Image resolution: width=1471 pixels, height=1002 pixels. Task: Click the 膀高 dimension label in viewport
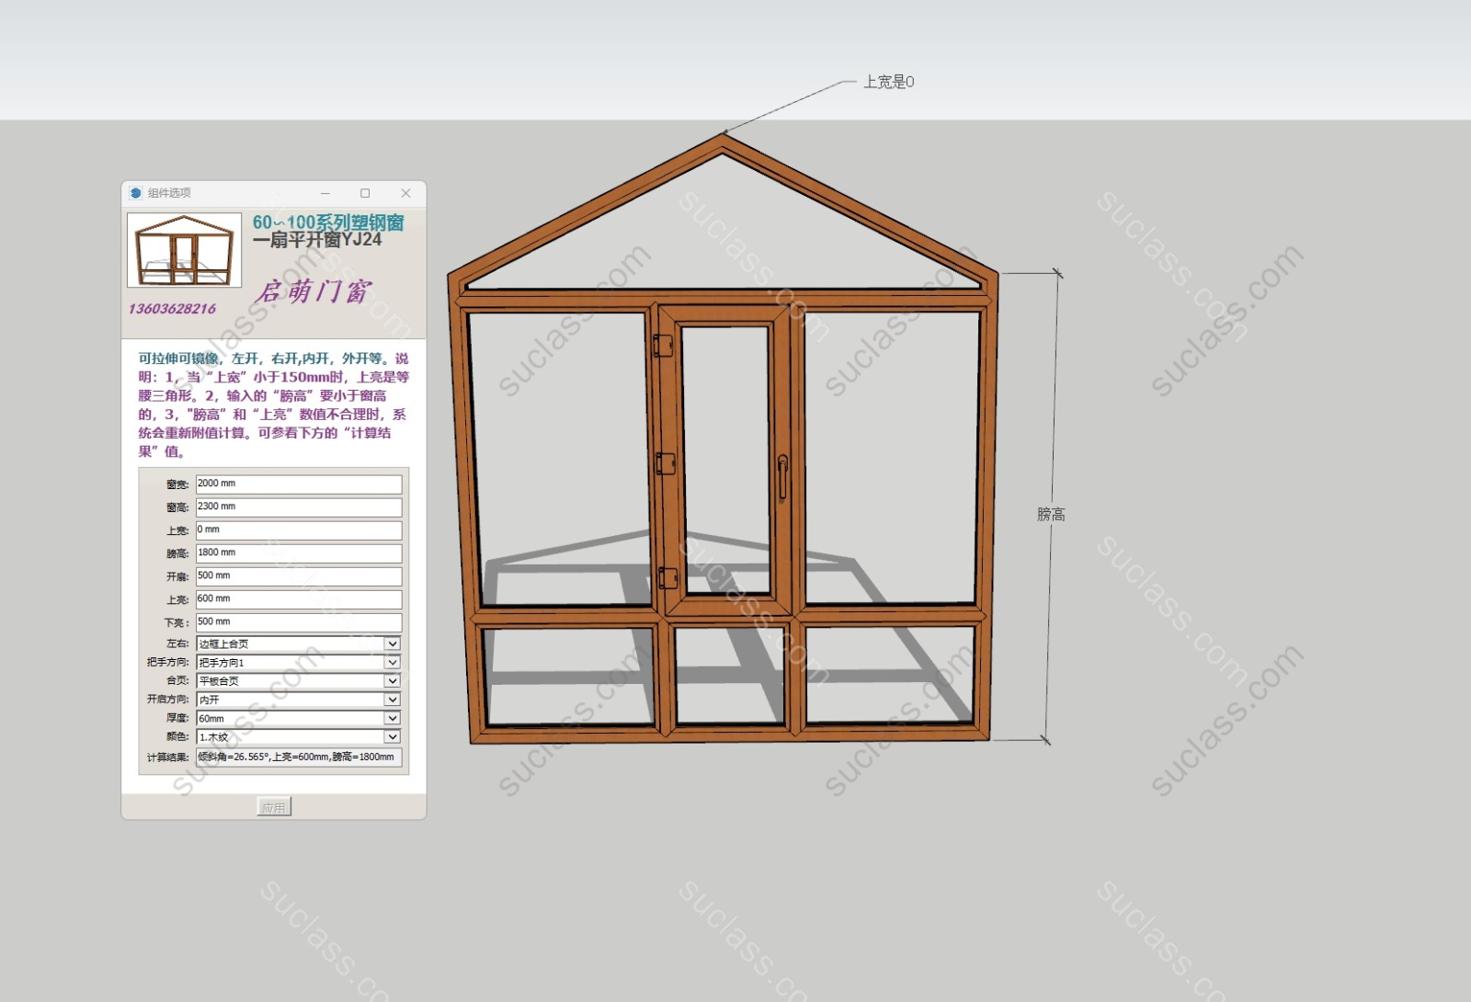point(1051,515)
